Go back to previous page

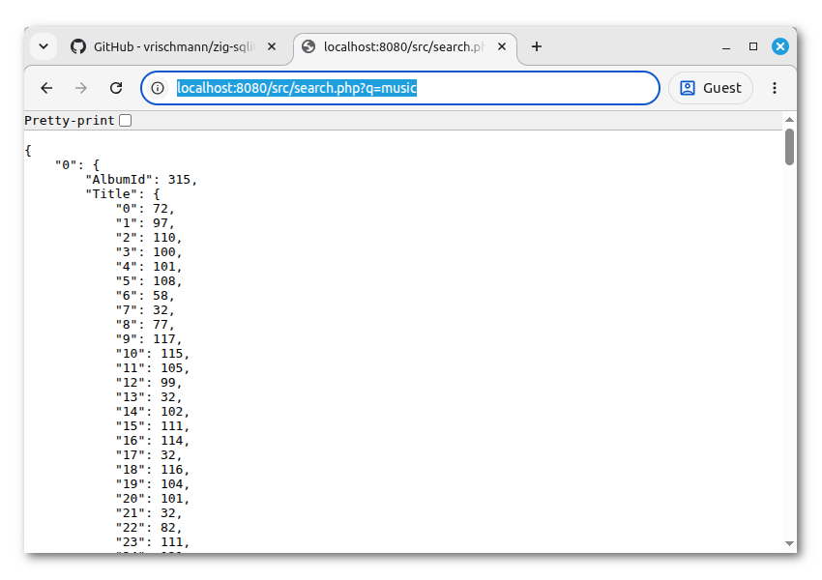pyautogui.click(x=46, y=88)
